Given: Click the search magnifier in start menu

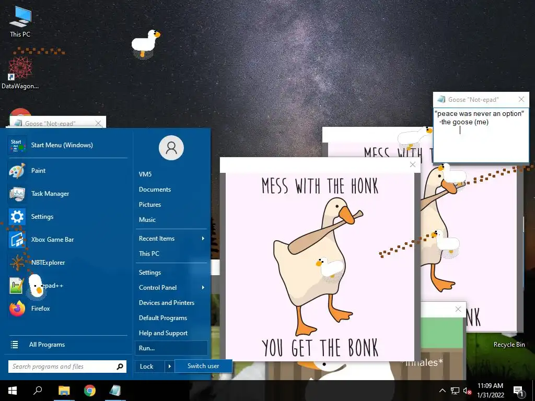Looking at the screenshot, I should (x=120, y=367).
